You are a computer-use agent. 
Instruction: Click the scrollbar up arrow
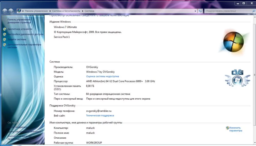[x=255, y=17]
